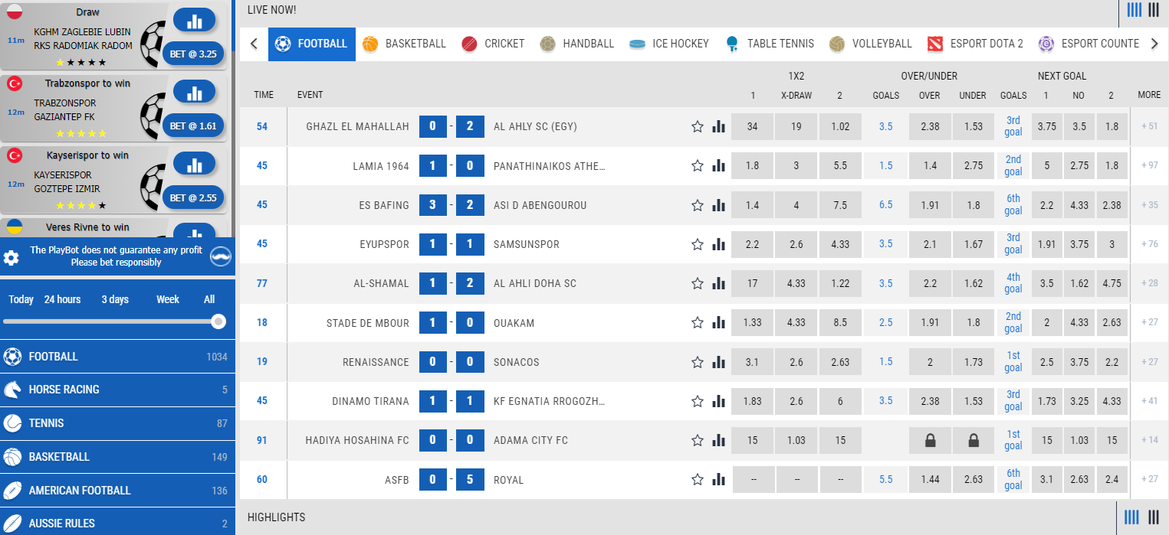Open stats chart for ASFB vs Royal

click(x=719, y=480)
